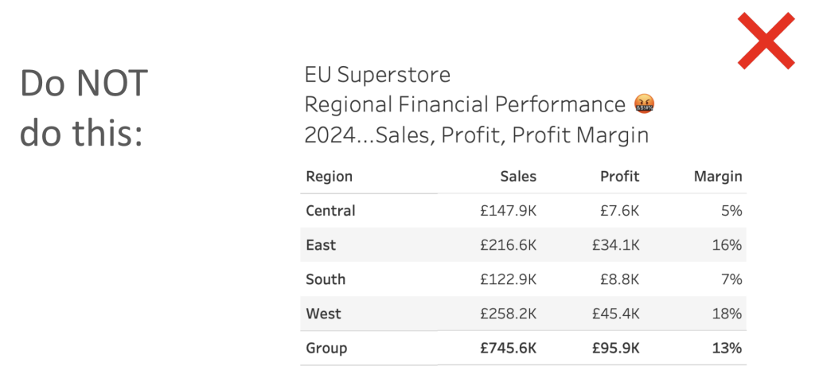
Task: Select the East region row label
Action: [x=321, y=245]
